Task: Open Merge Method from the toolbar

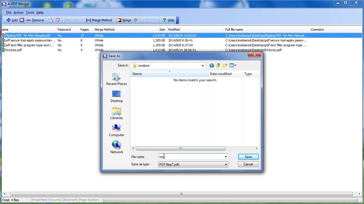Action: pos(99,20)
